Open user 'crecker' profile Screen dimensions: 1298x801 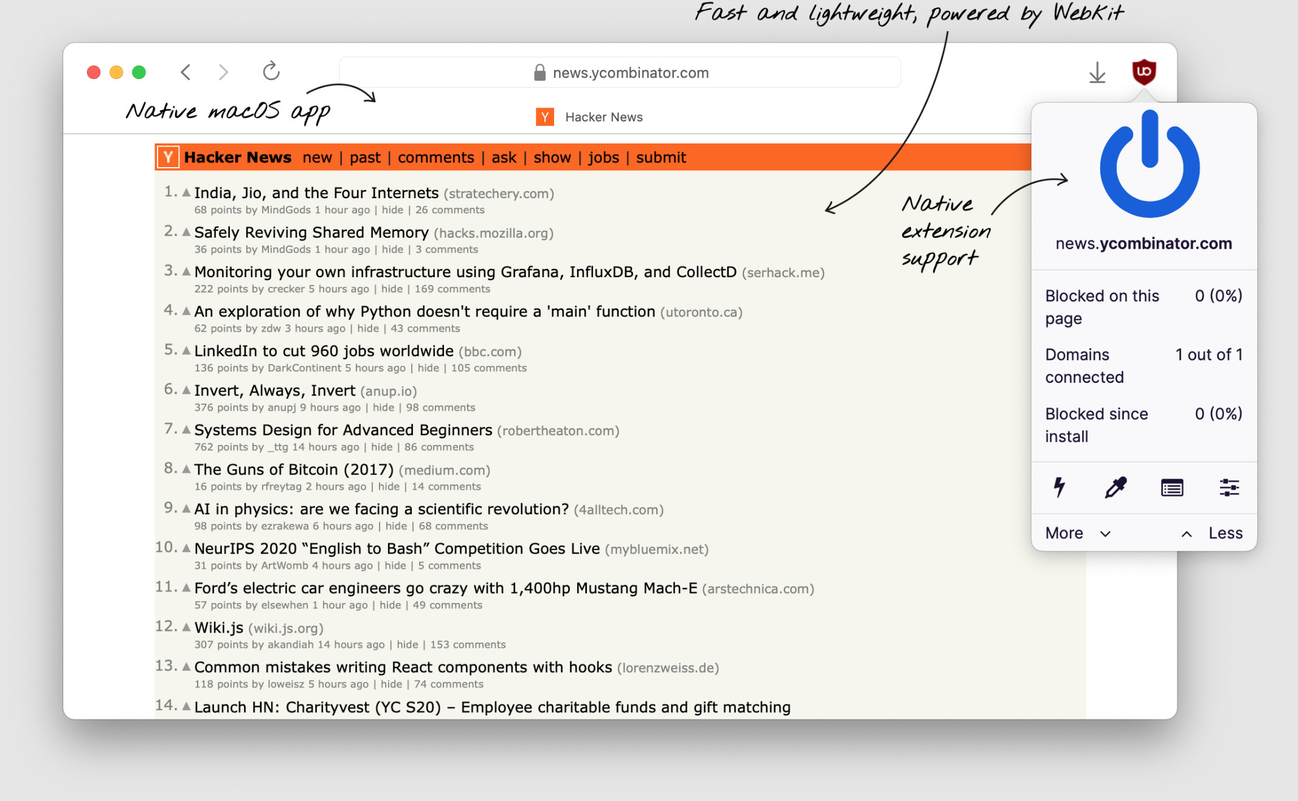click(286, 289)
